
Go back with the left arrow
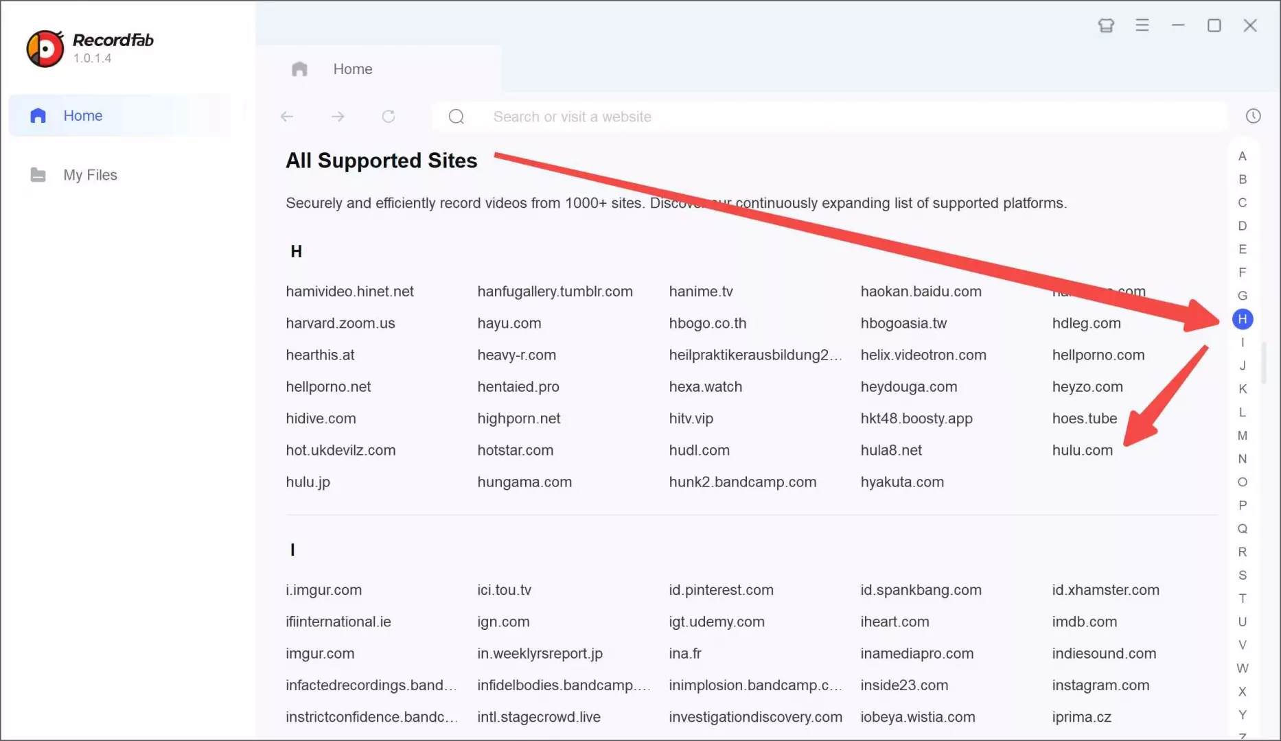(x=287, y=117)
